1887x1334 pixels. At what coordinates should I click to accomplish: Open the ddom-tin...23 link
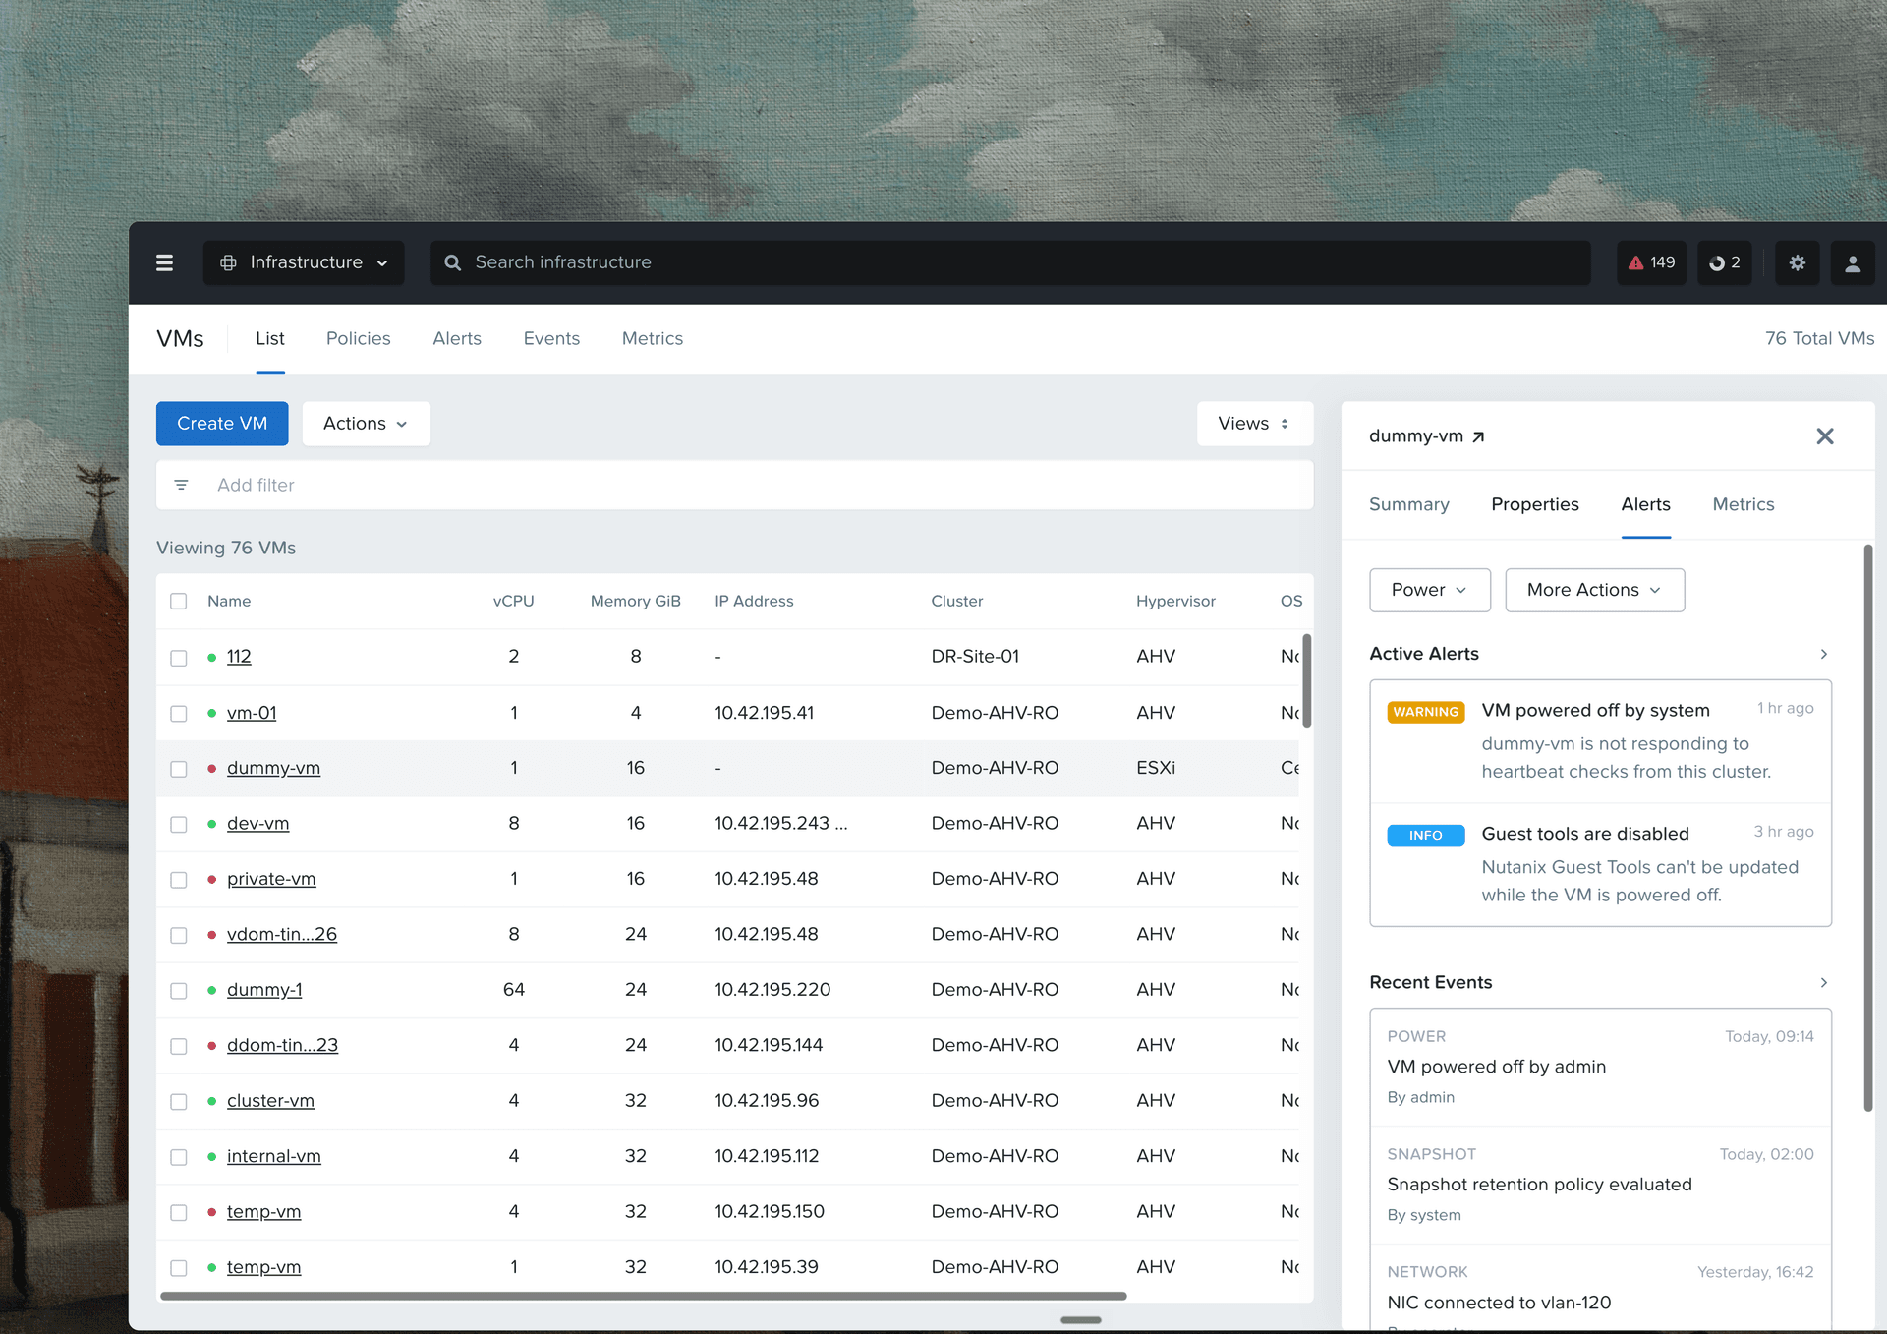coord(282,1046)
